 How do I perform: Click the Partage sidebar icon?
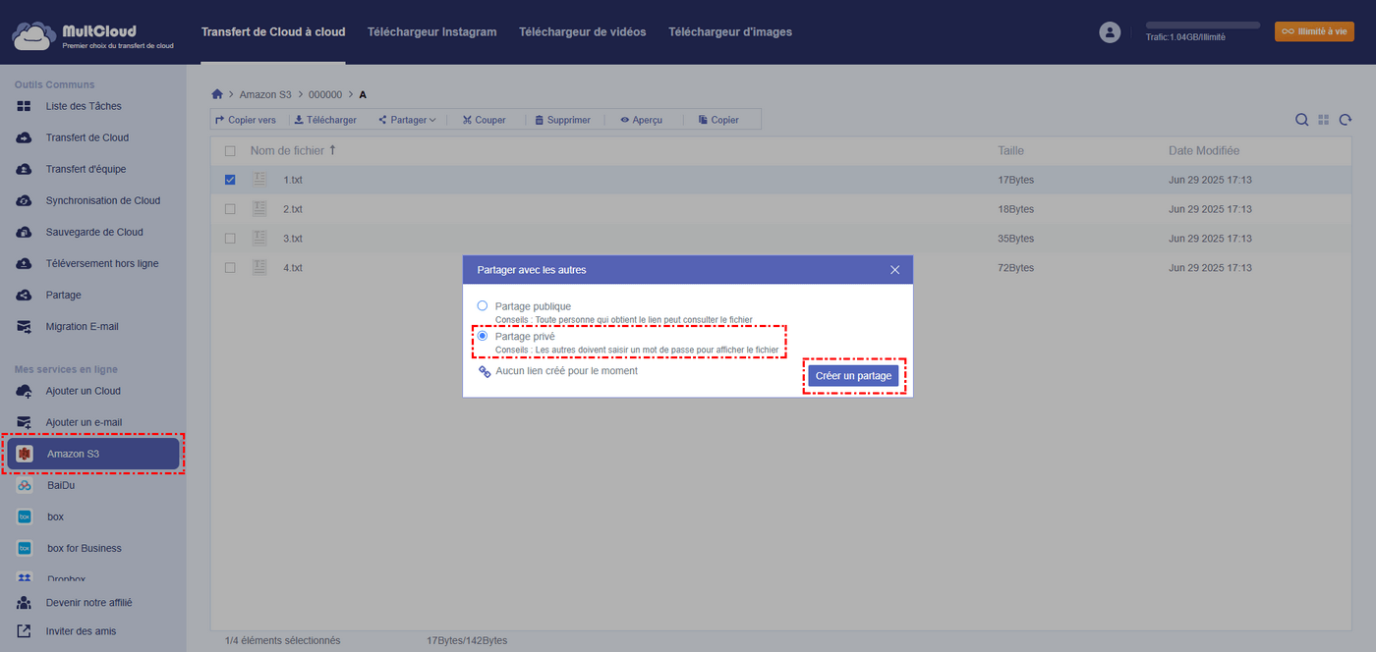pos(25,295)
